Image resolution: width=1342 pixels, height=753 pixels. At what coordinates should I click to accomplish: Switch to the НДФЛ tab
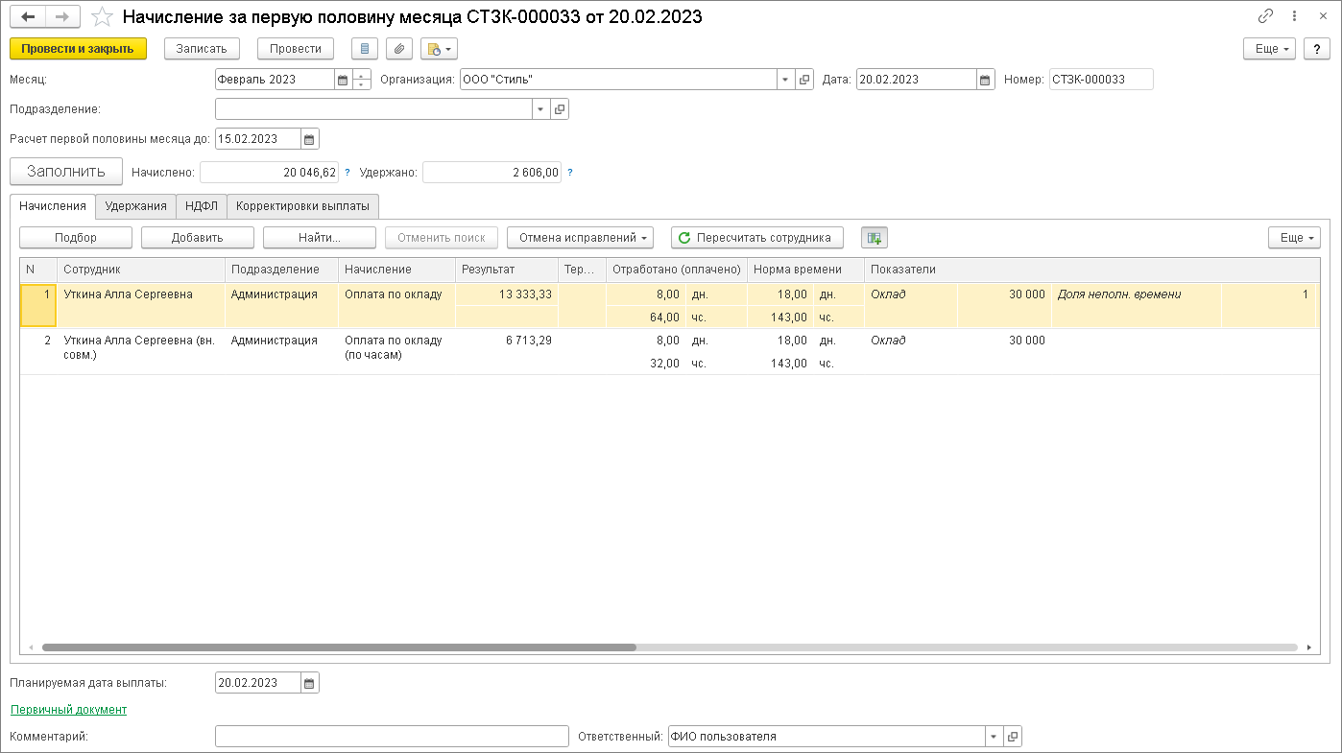pos(202,205)
